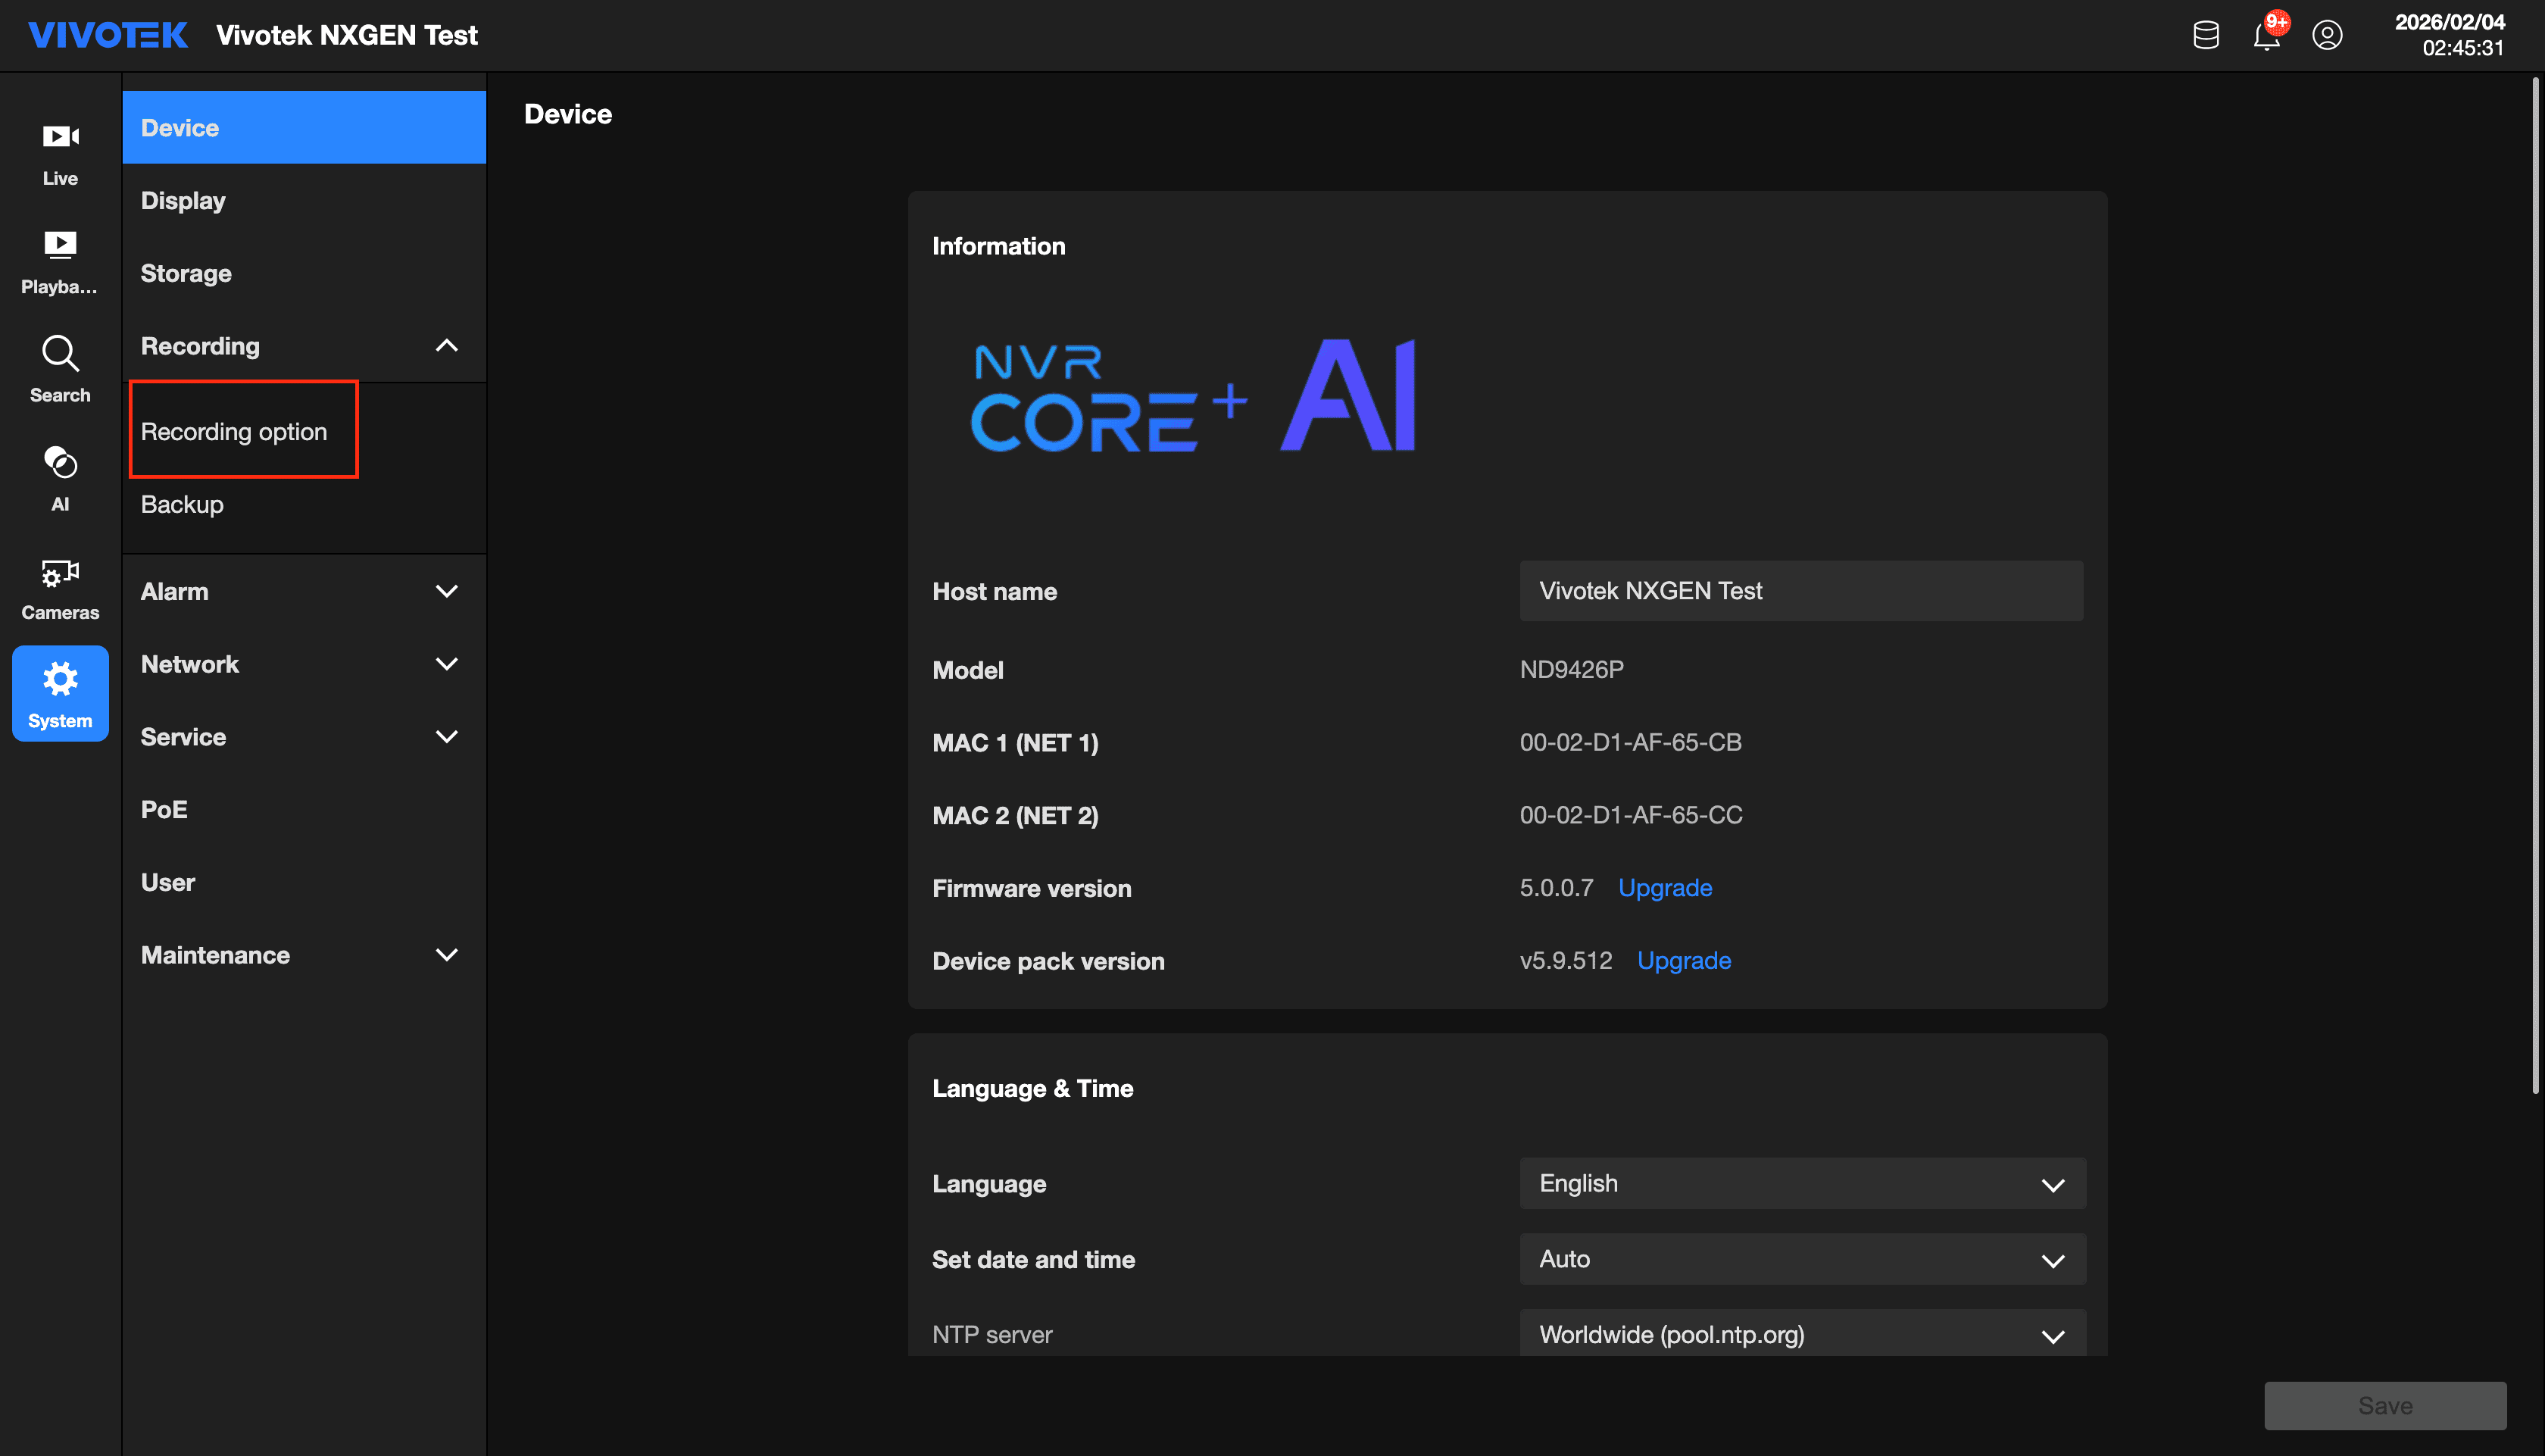This screenshot has width=2545, height=1456.
Task: Click the Save button
Action: coord(2384,1405)
